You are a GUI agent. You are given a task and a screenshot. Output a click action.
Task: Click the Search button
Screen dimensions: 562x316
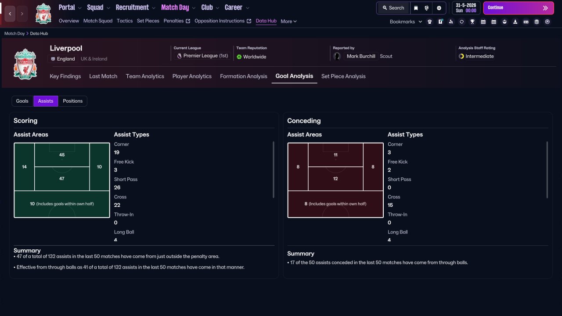[393, 8]
